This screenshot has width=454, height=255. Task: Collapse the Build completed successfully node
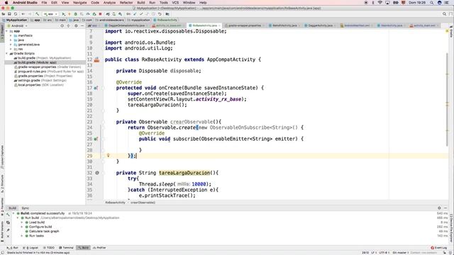pos(13,213)
